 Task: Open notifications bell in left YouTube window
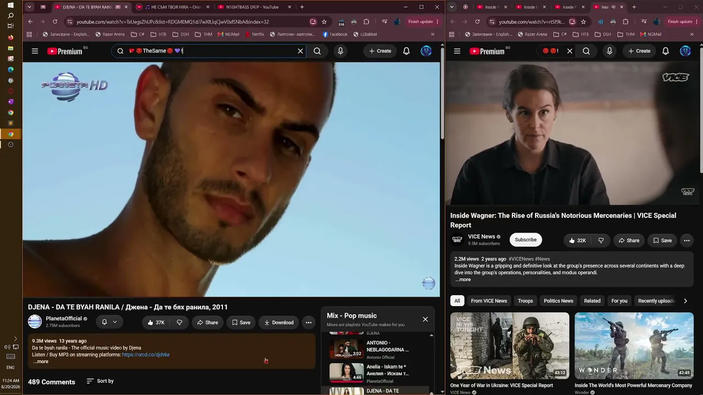(x=406, y=51)
